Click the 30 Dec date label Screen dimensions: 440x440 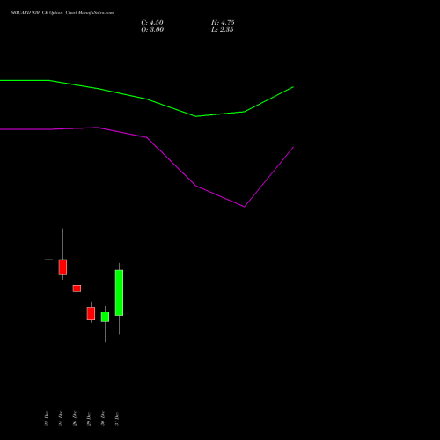point(103,419)
